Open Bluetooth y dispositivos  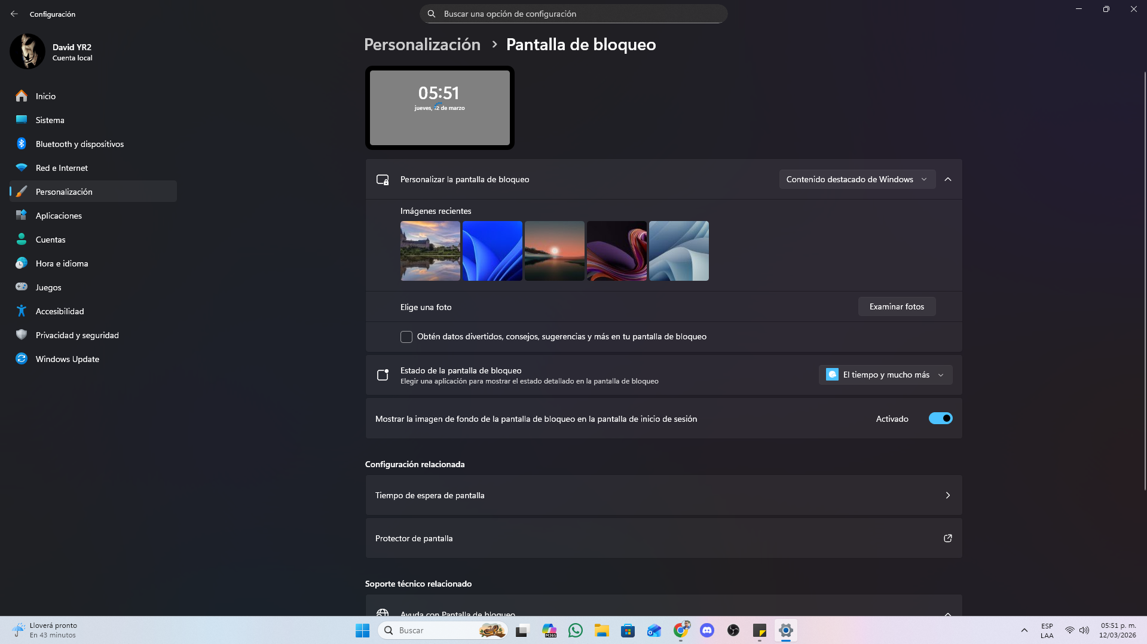[x=93, y=144]
